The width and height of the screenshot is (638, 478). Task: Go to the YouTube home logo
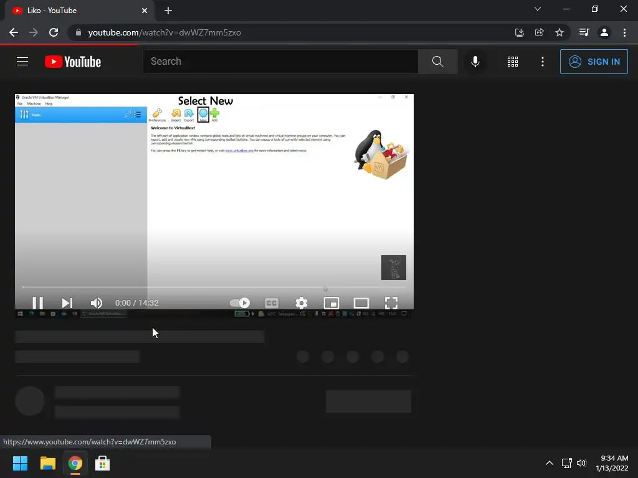point(73,62)
